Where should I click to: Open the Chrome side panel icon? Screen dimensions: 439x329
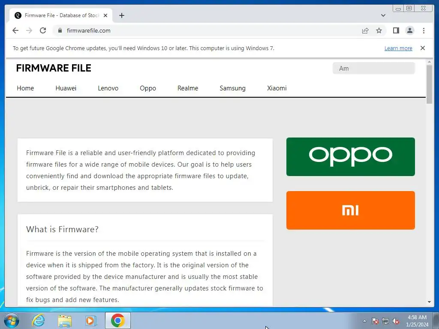396,30
